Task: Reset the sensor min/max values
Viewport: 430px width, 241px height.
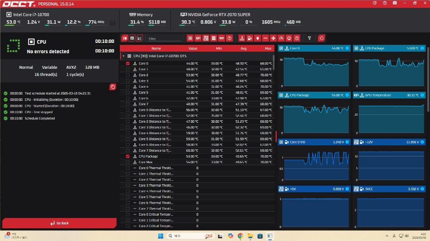Action: (x=321, y=38)
